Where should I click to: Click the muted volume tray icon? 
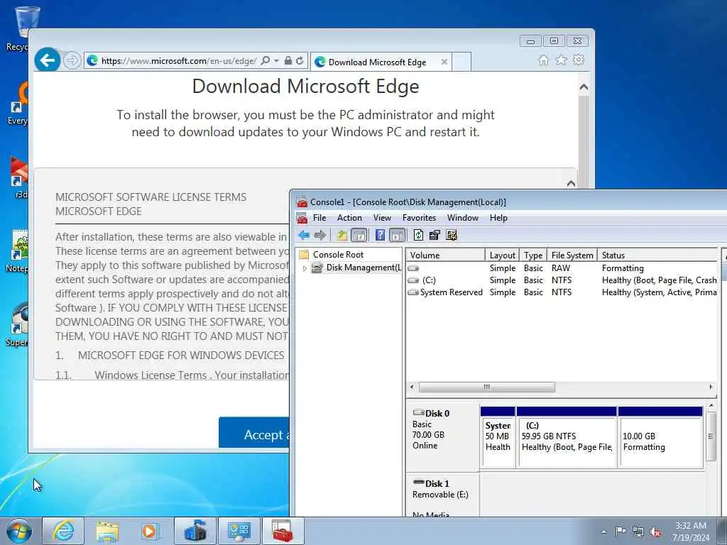pyautogui.click(x=655, y=532)
